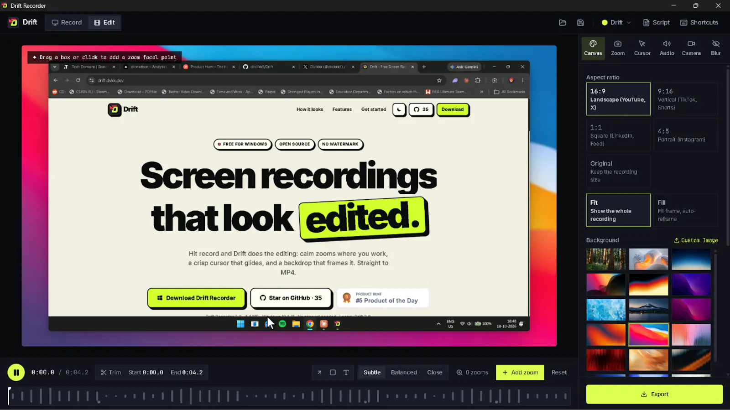Image resolution: width=730 pixels, height=410 pixels.
Task: Switch to Edit mode
Action: point(104,22)
